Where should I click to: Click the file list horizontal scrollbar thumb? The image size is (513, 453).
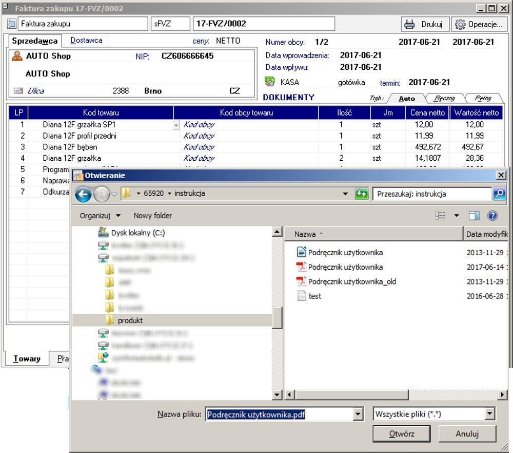(352, 394)
